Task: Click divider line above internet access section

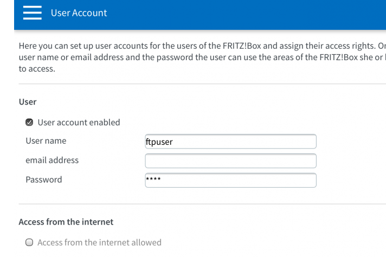Action: pyautogui.click(x=201, y=204)
